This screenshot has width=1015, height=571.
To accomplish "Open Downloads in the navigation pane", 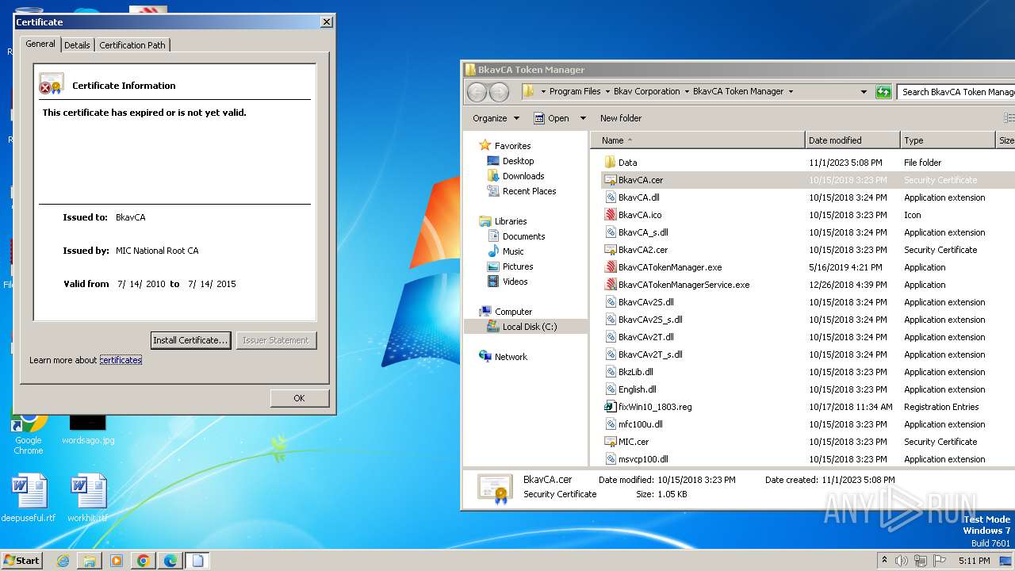I will click(x=523, y=176).
